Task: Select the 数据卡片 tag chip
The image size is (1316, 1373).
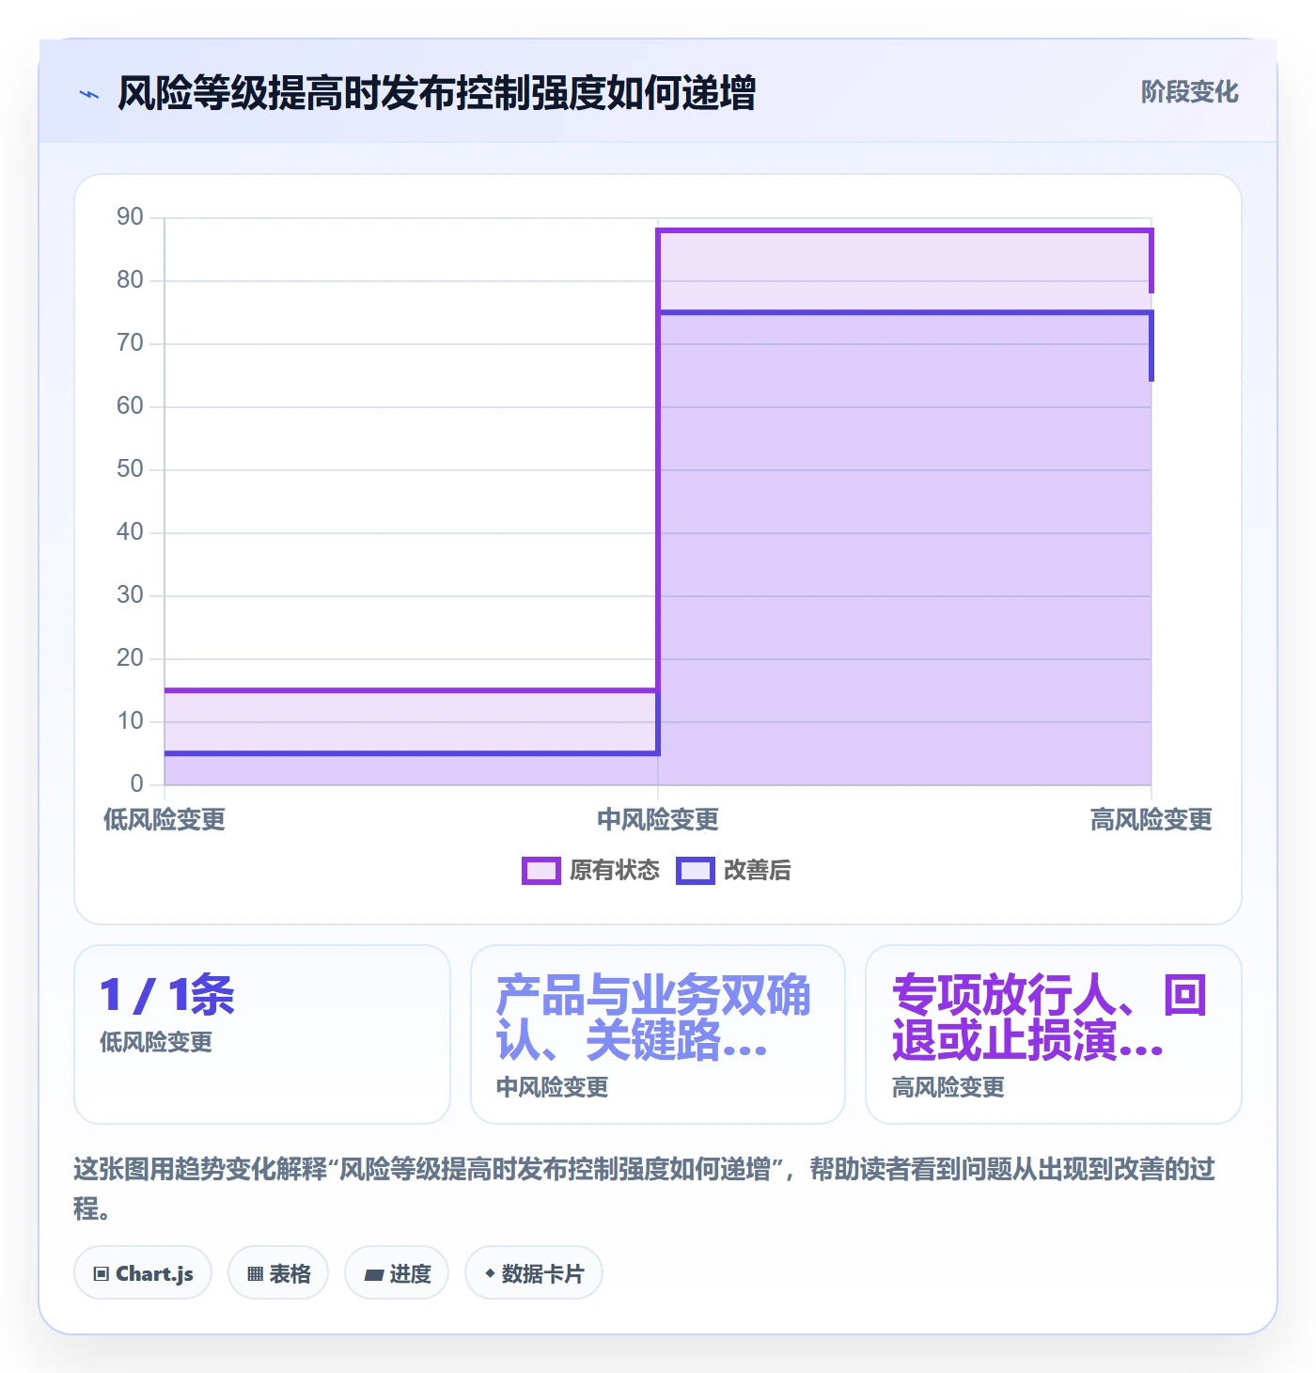Action: tap(534, 1273)
